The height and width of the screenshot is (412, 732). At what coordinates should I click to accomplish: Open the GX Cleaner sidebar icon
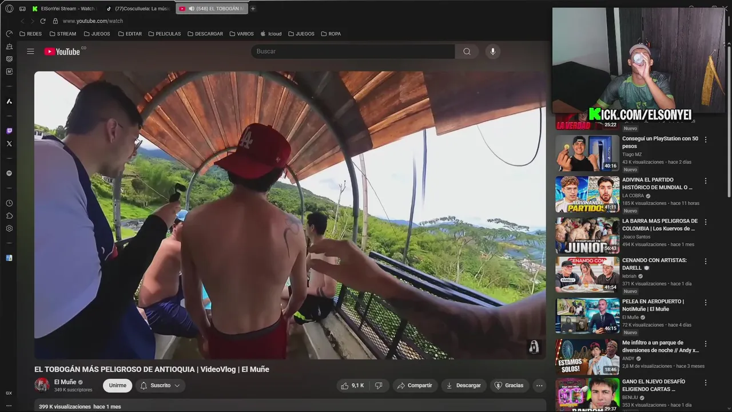[x=9, y=46]
